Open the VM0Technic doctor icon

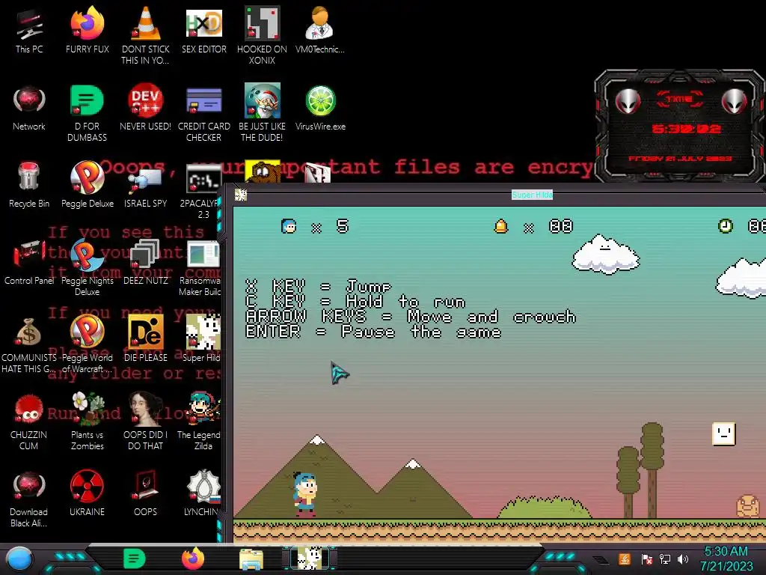pos(320,30)
